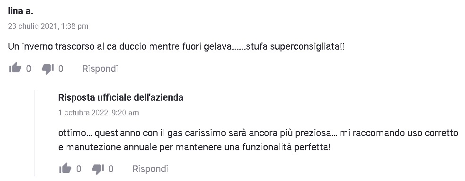Open the author name lina a.
The height and width of the screenshot is (181, 465).
pyautogui.click(x=20, y=11)
